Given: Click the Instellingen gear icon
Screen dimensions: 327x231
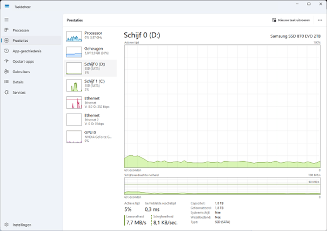Looking at the screenshot, I should (6, 225).
